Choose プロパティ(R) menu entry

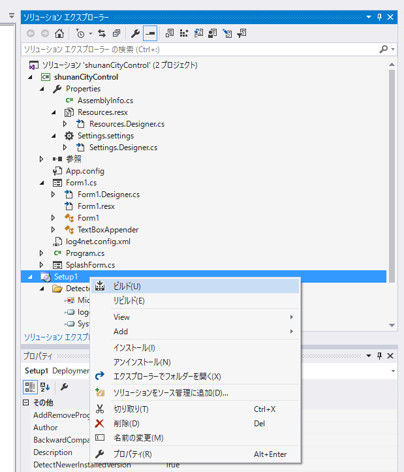[195, 454]
